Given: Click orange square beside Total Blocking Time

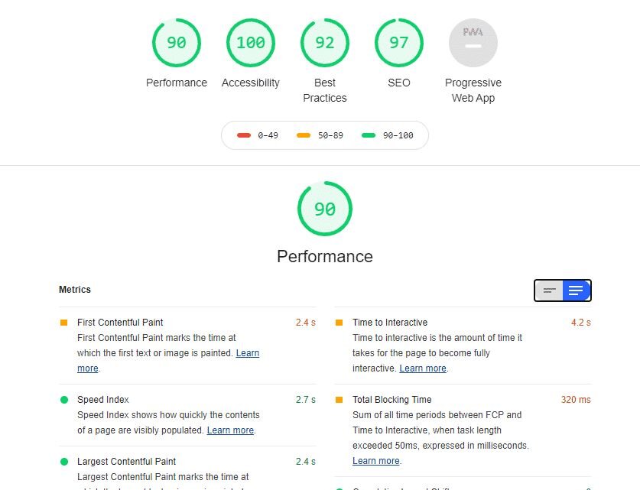Looking at the screenshot, I should click(339, 400).
